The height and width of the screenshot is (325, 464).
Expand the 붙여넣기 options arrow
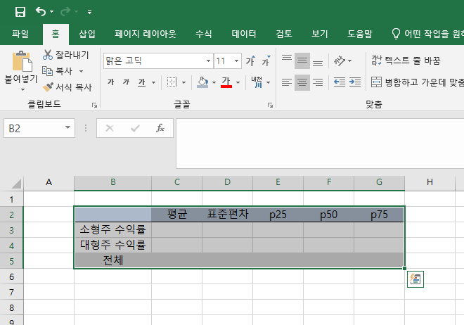[22, 89]
